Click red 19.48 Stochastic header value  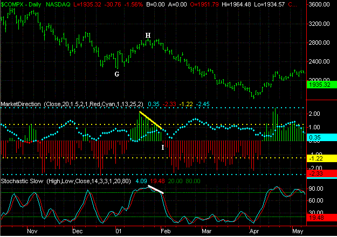coord(157,181)
